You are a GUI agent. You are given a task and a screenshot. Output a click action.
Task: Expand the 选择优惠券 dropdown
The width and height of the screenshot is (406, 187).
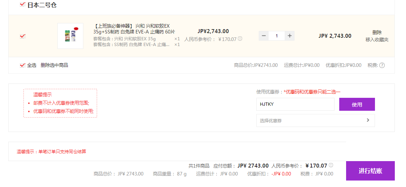pos(315,120)
